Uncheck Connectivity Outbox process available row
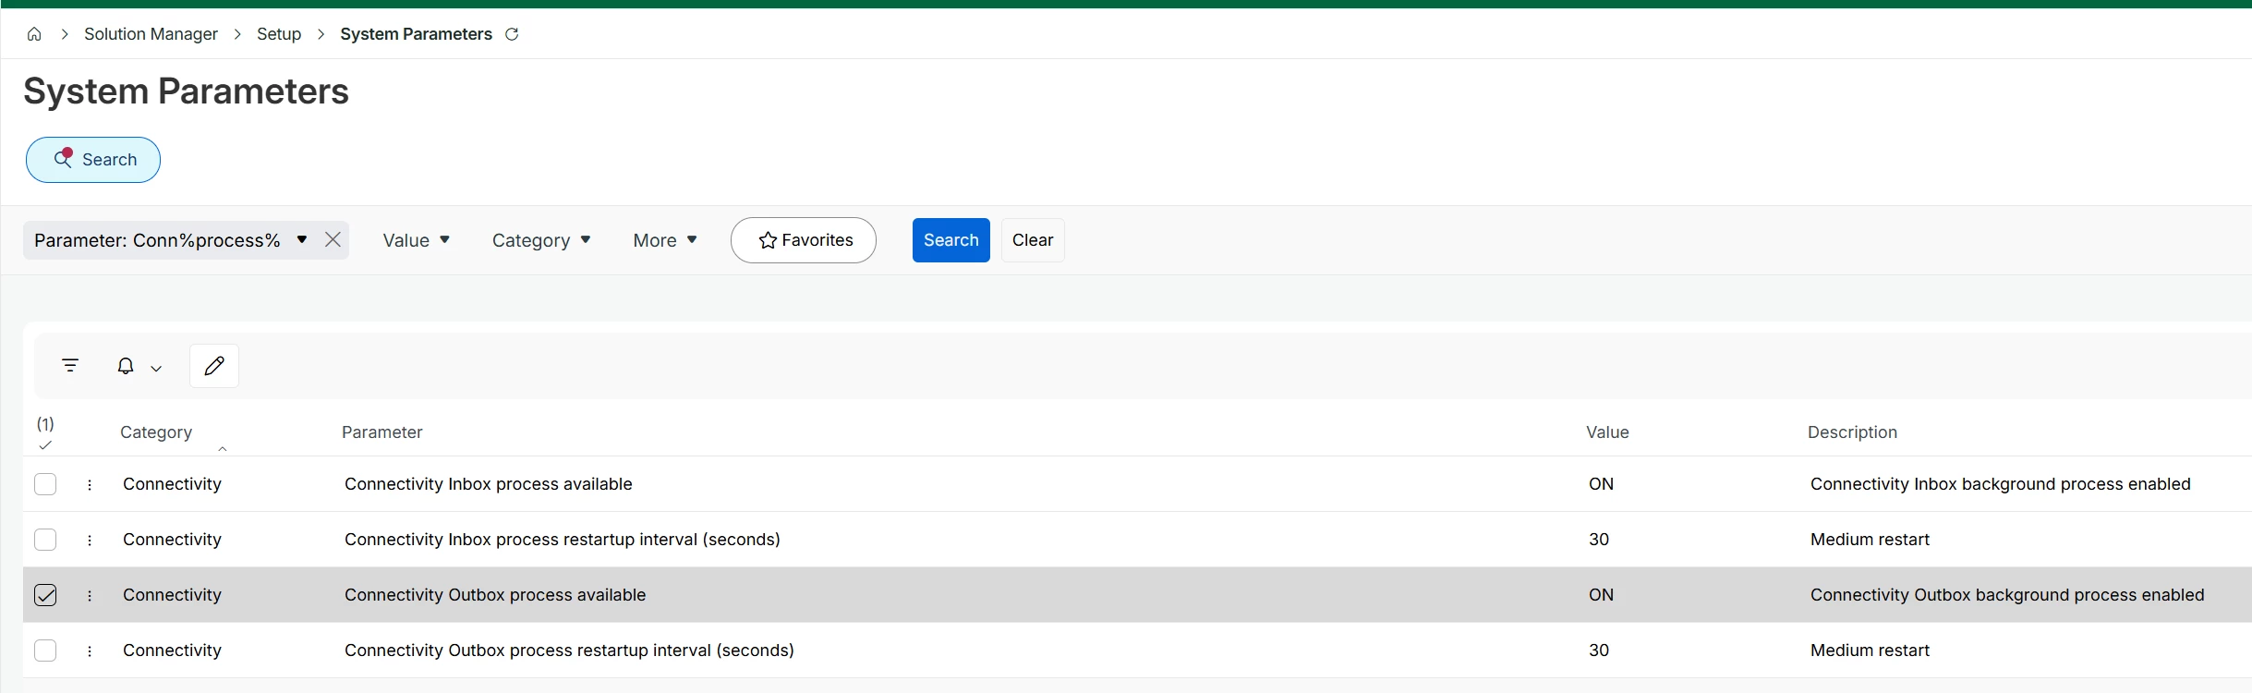This screenshot has width=2252, height=693. (45, 595)
